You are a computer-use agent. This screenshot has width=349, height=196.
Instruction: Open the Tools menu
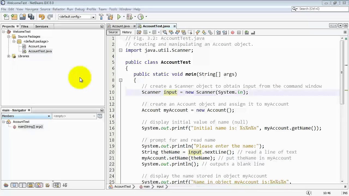click(113, 9)
